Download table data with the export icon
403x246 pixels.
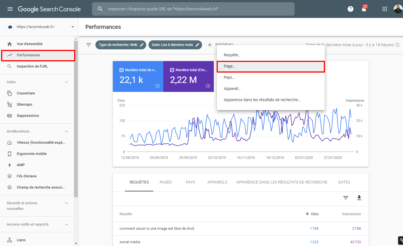click(359, 198)
